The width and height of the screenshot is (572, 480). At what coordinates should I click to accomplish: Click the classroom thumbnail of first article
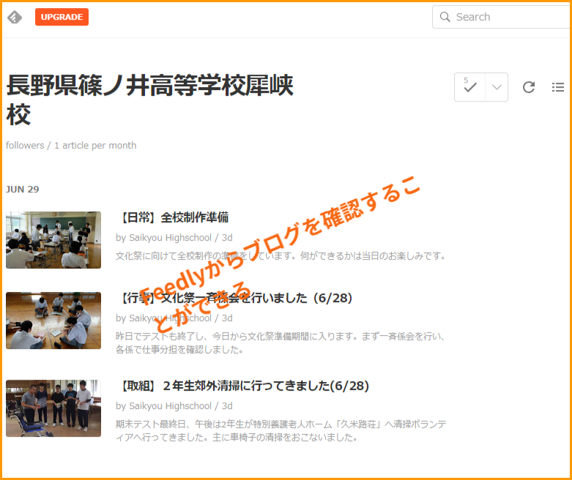pyautogui.click(x=53, y=240)
